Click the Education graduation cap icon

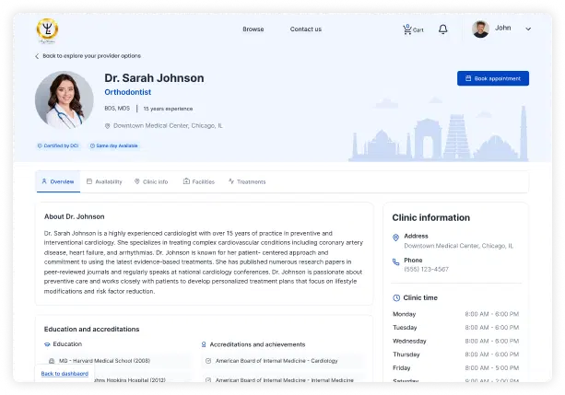(47, 344)
